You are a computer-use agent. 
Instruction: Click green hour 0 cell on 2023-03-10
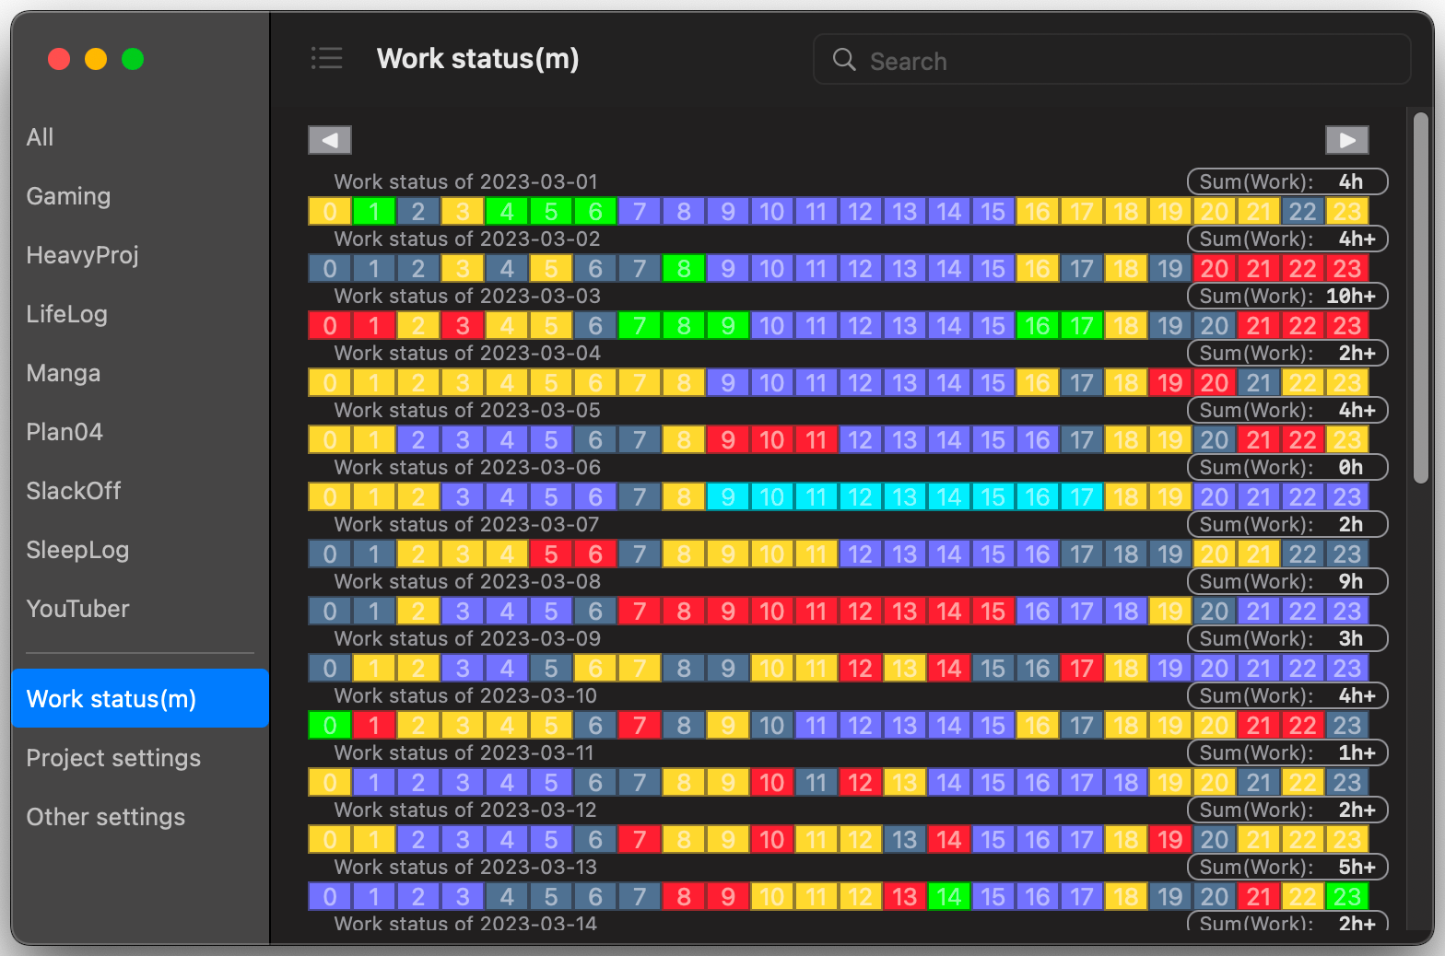coord(330,726)
